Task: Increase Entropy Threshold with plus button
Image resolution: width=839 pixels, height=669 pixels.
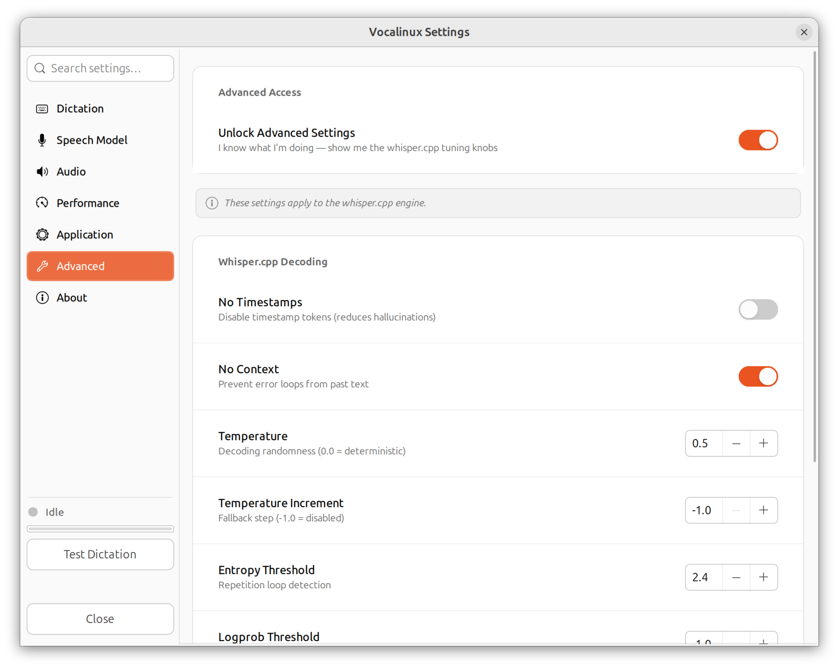Action: (764, 578)
